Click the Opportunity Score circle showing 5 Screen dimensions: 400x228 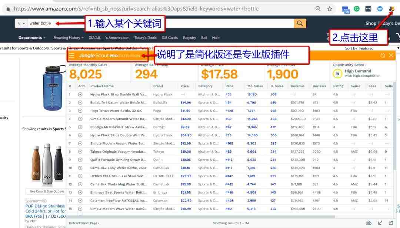pyautogui.click(x=337, y=74)
